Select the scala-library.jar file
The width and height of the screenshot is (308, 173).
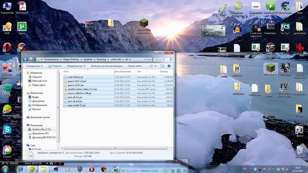tap(118, 77)
